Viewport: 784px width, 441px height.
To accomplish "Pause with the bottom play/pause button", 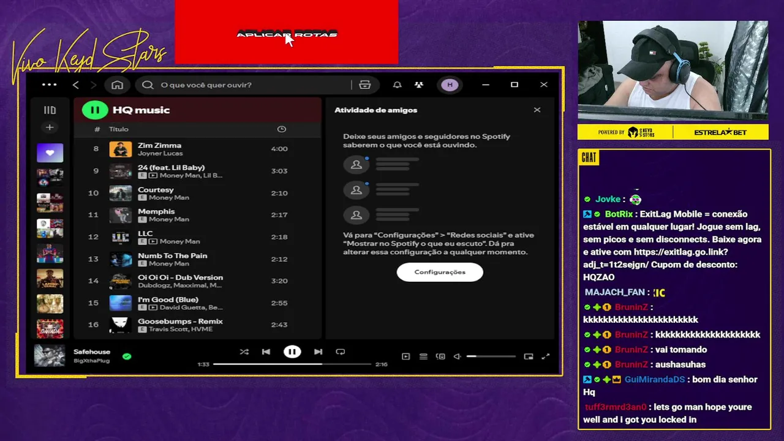I will (x=292, y=352).
